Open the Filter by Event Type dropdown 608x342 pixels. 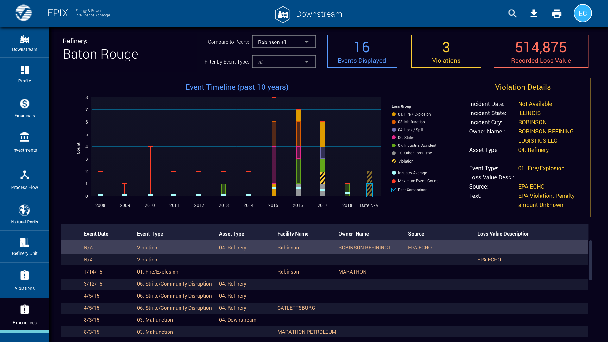(284, 62)
